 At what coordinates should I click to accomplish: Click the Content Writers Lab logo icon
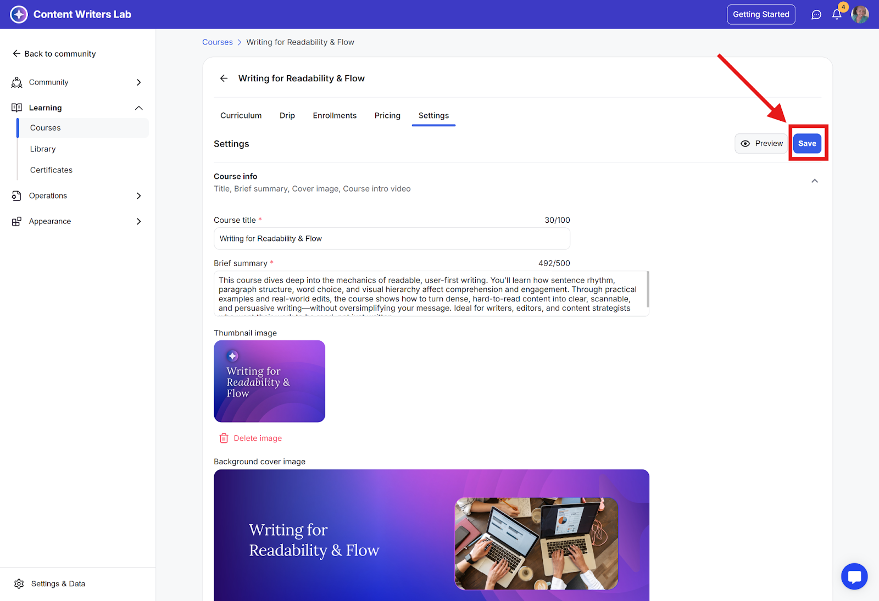click(x=19, y=14)
